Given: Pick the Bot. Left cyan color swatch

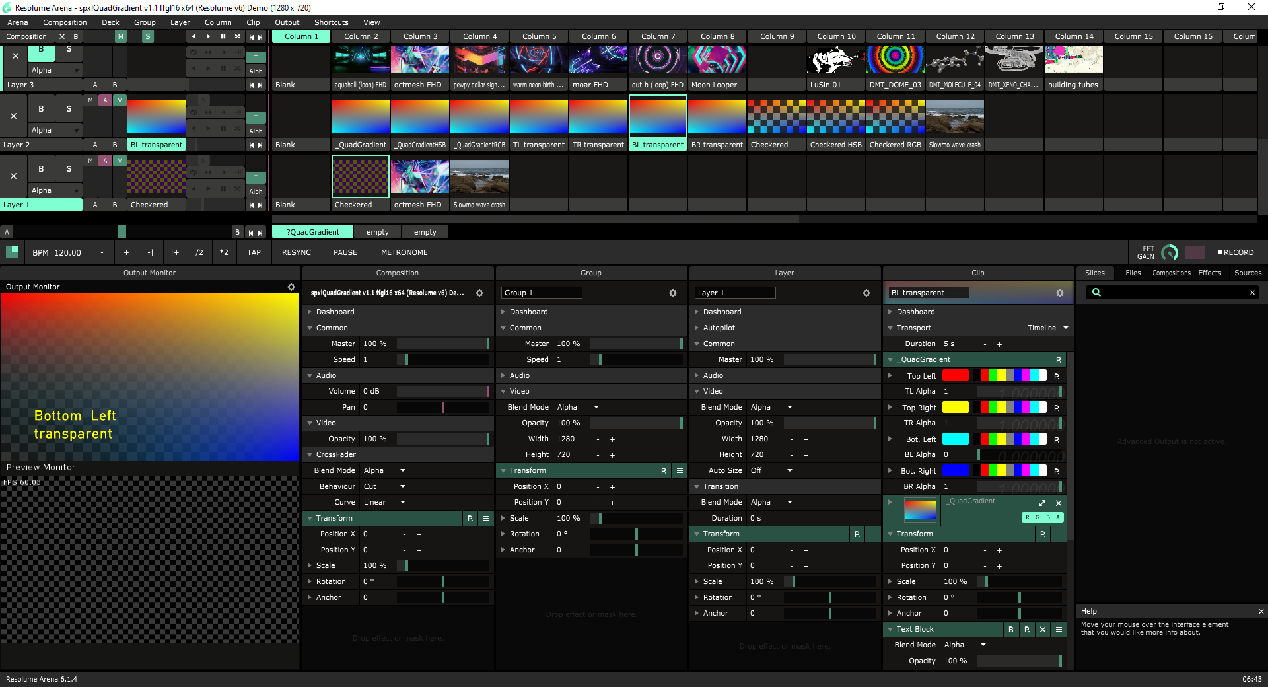Looking at the screenshot, I should tap(956, 439).
